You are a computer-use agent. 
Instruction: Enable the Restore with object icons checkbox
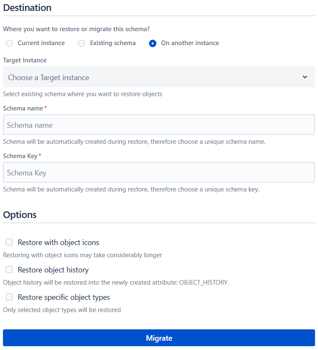click(x=9, y=242)
